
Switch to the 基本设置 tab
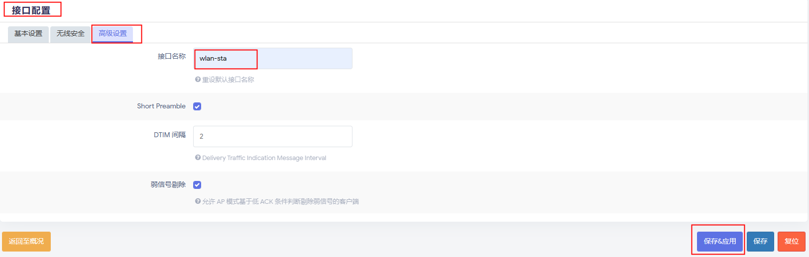coord(28,34)
